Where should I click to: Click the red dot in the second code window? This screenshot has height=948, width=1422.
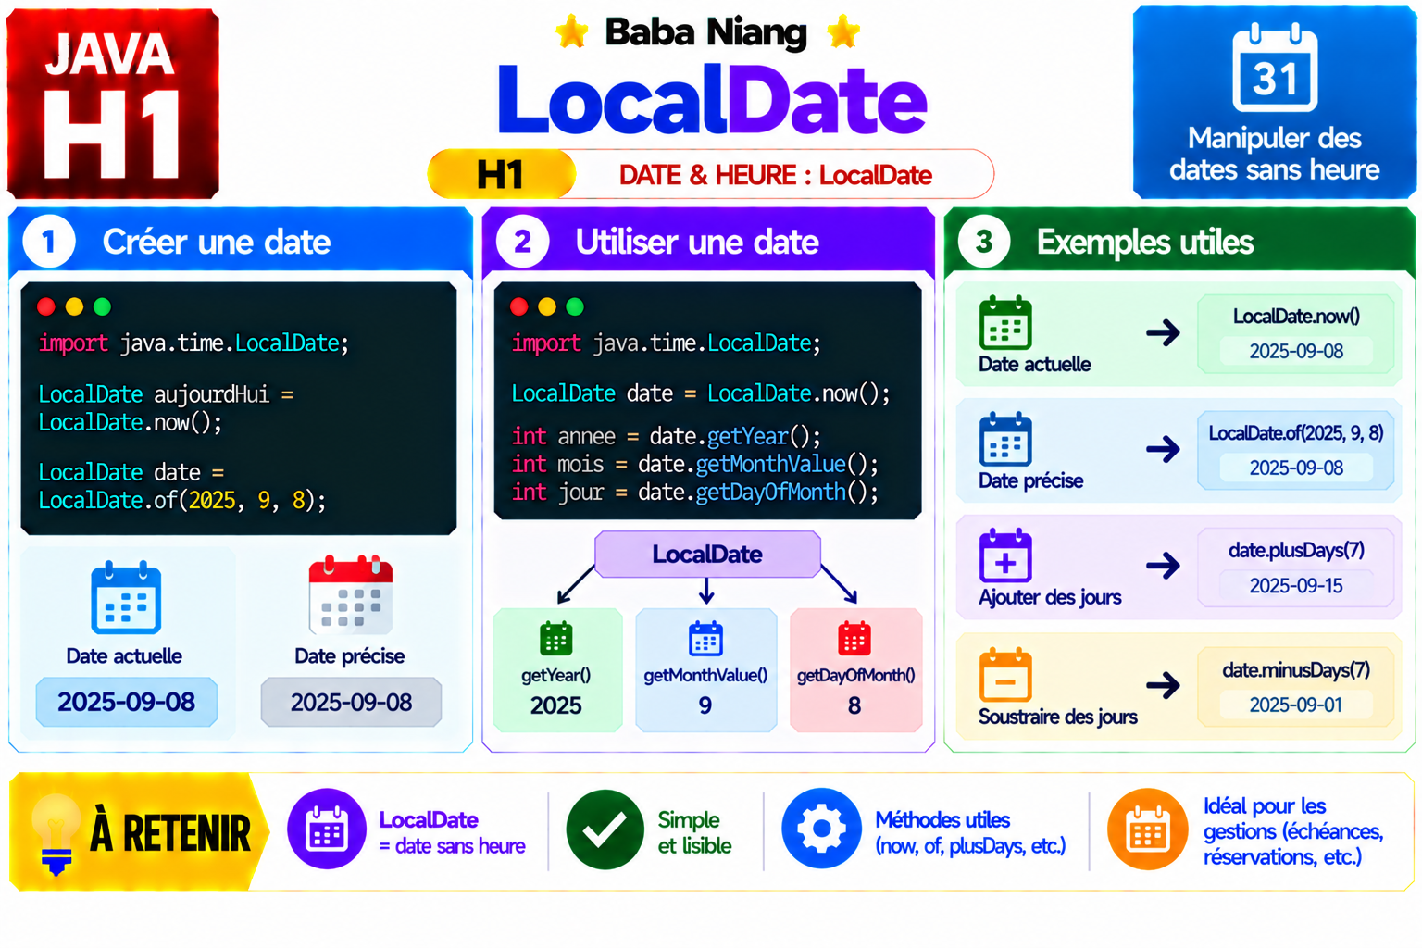click(x=519, y=306)
